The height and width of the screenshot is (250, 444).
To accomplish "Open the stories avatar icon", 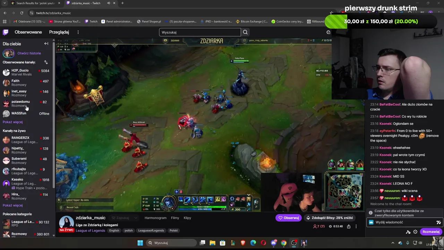I will [9, 53].
